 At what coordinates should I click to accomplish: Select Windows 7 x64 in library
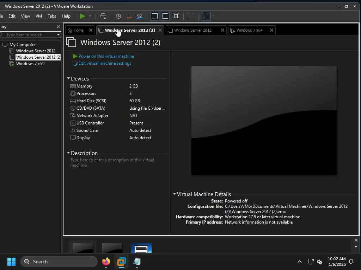tap(30, 64)
